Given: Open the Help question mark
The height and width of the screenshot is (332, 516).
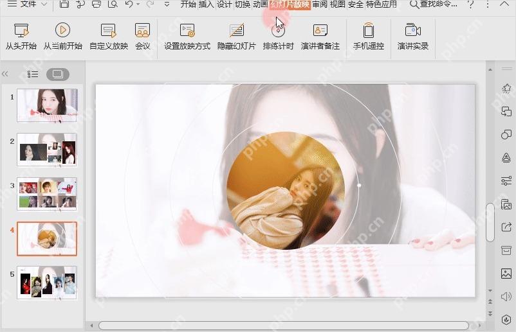Looking at the screenshot, I should click(x=471, y=4).
